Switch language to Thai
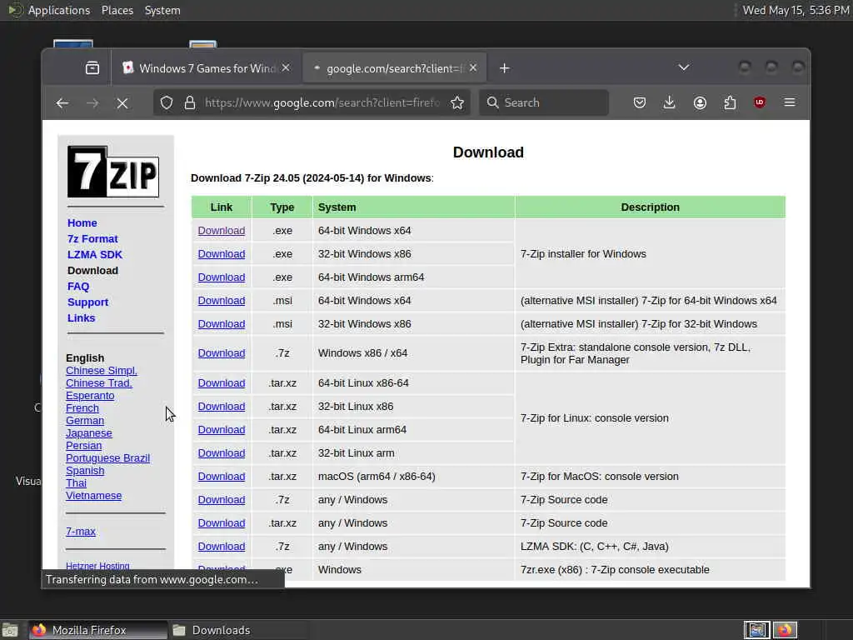The height and width of the screenshot is (640, 853). coord(76,483)
